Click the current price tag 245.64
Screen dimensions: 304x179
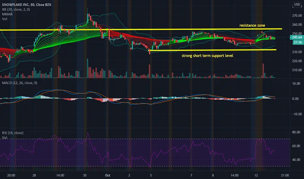296,37
